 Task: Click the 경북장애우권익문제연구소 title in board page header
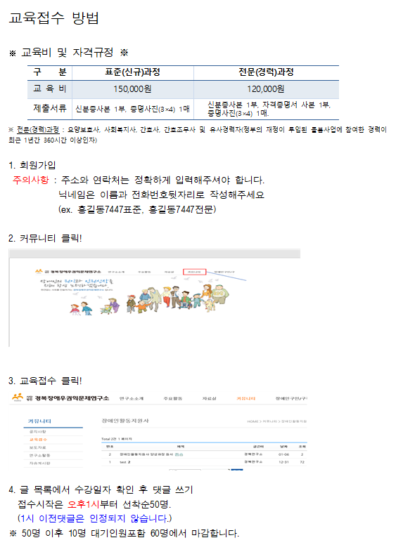pos(72,398)
